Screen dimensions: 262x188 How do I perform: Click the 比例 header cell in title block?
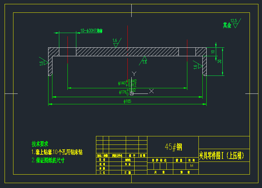(192, 160)
